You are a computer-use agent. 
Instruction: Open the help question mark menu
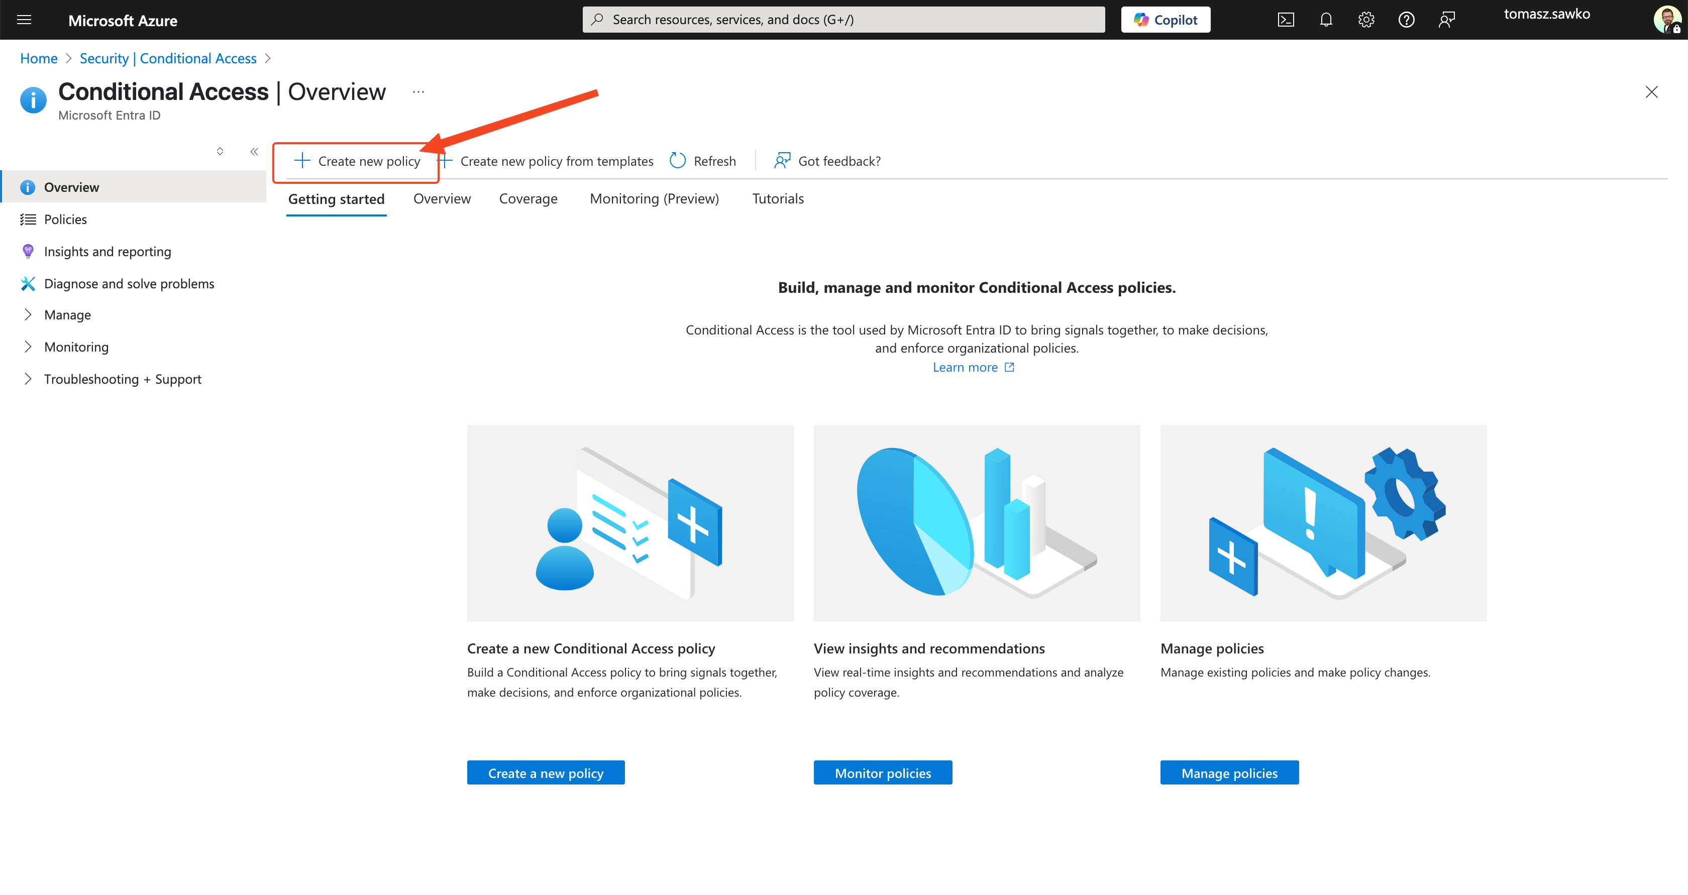click(x=1406, y=20)
